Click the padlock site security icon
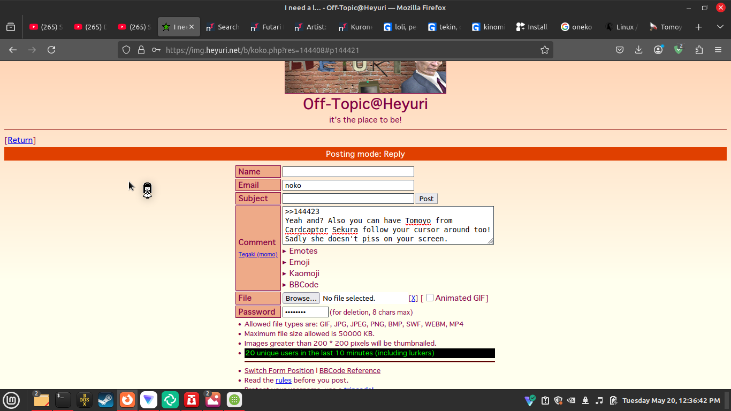731x411 pixels. click(x=141, y=50)
